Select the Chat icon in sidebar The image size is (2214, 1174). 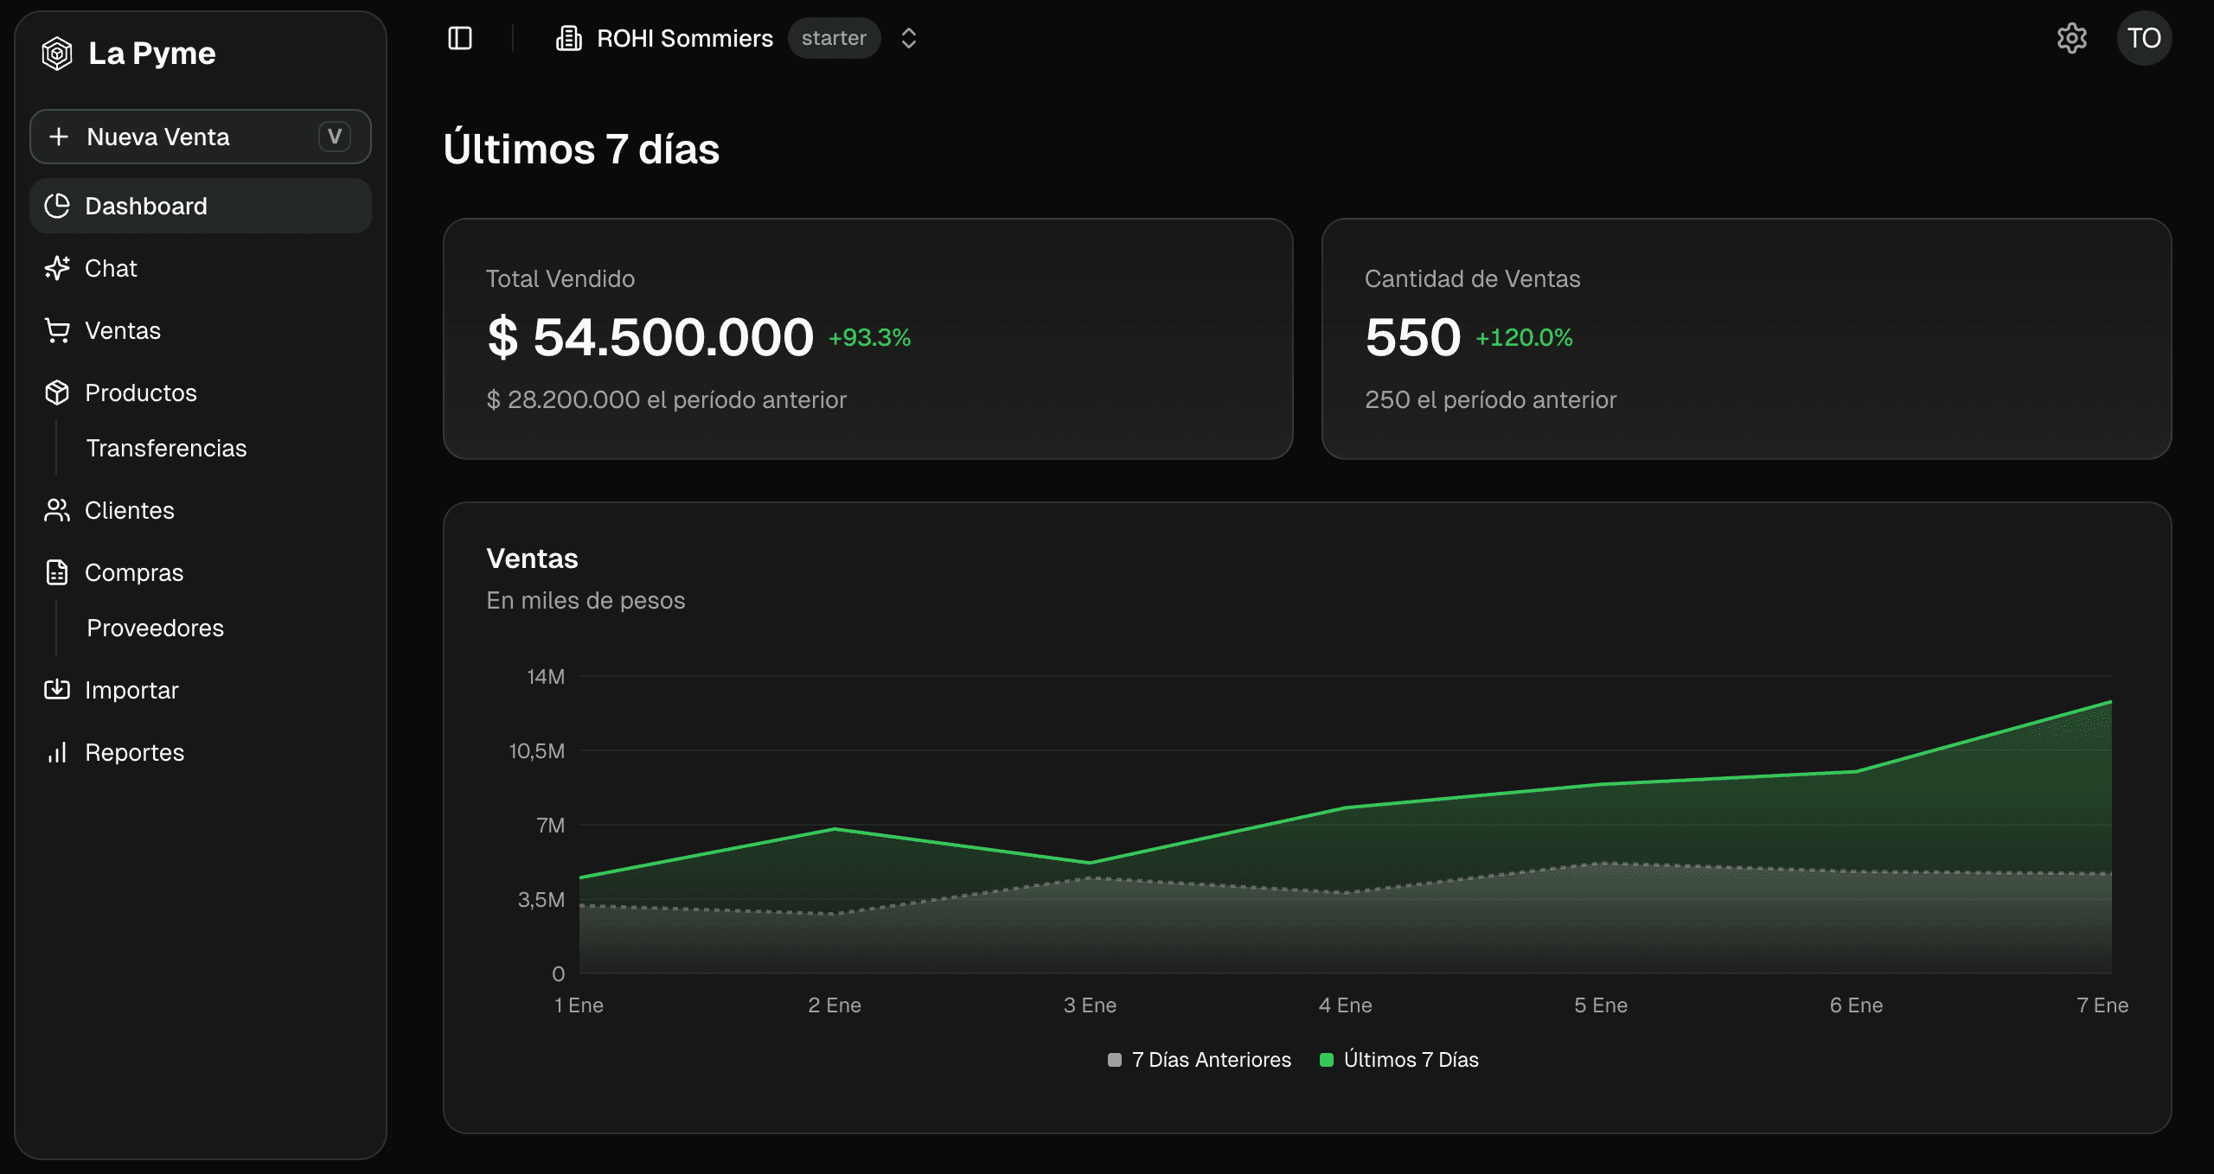(57, 268)
